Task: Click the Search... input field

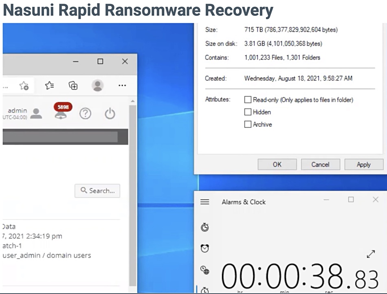Action: point(97,191)
